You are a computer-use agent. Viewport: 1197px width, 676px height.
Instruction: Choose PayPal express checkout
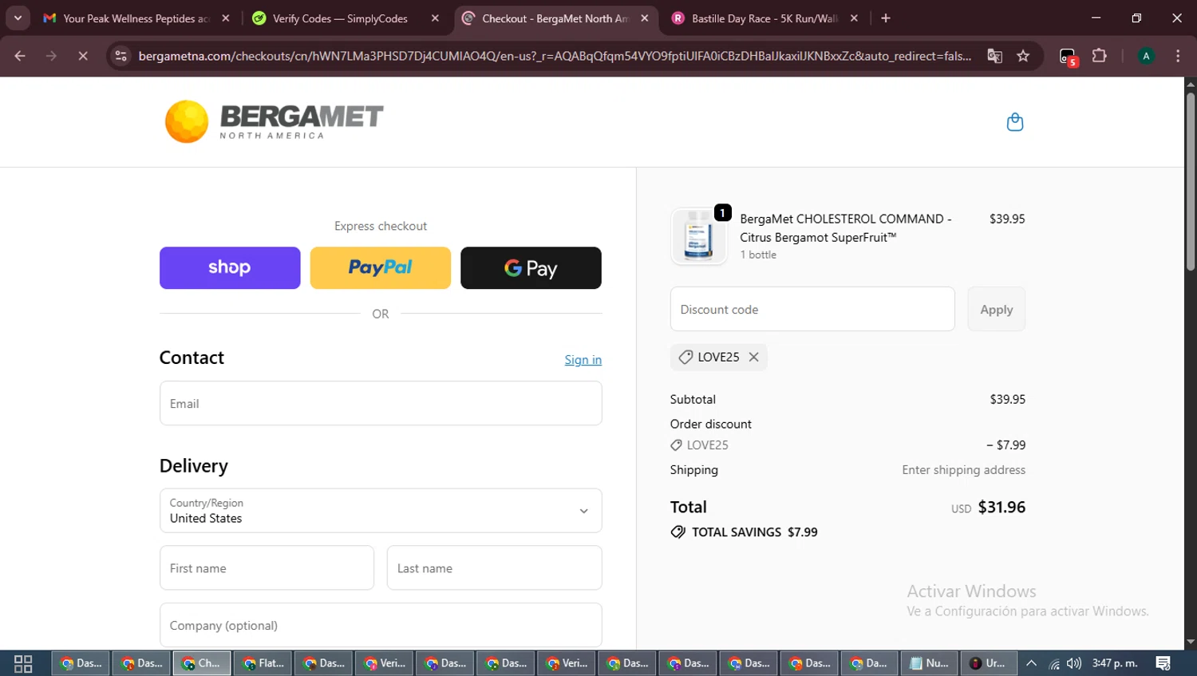tap(380, 267)
